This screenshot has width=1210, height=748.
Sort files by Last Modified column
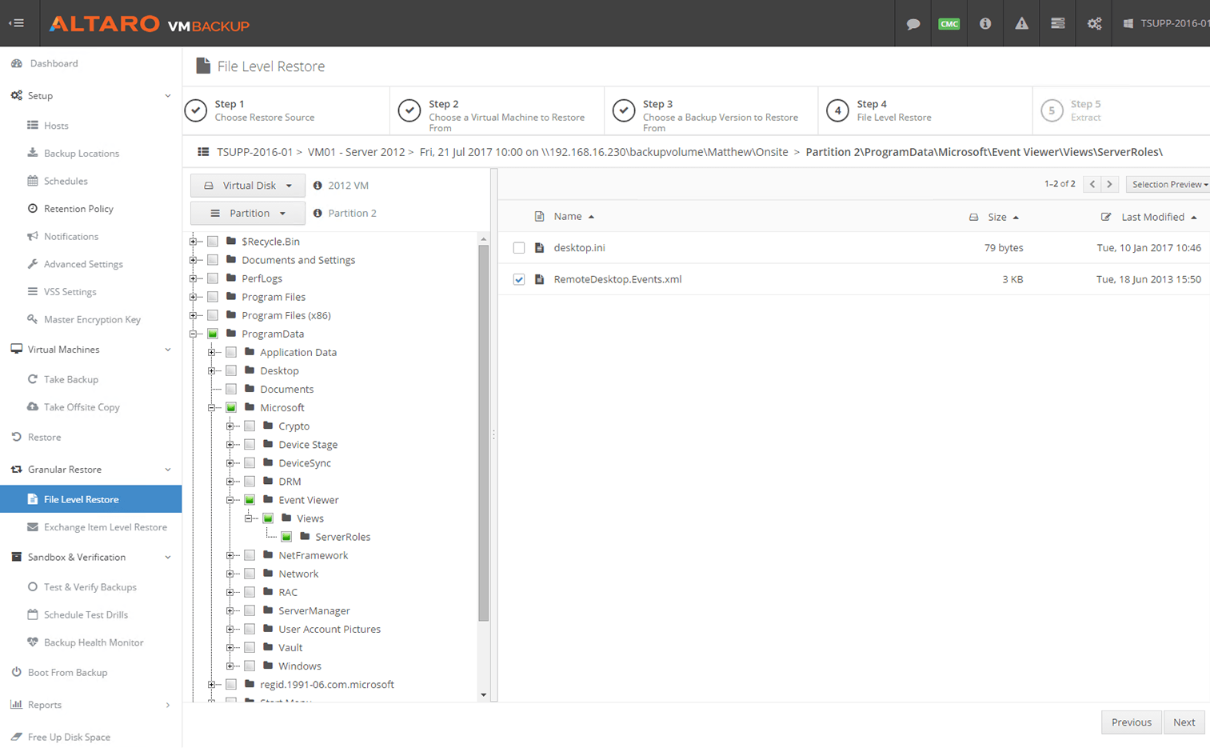[1159, 217]
